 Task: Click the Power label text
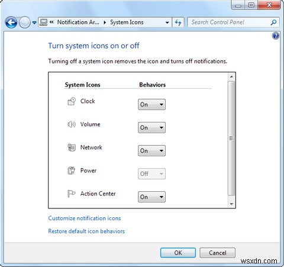88,171
